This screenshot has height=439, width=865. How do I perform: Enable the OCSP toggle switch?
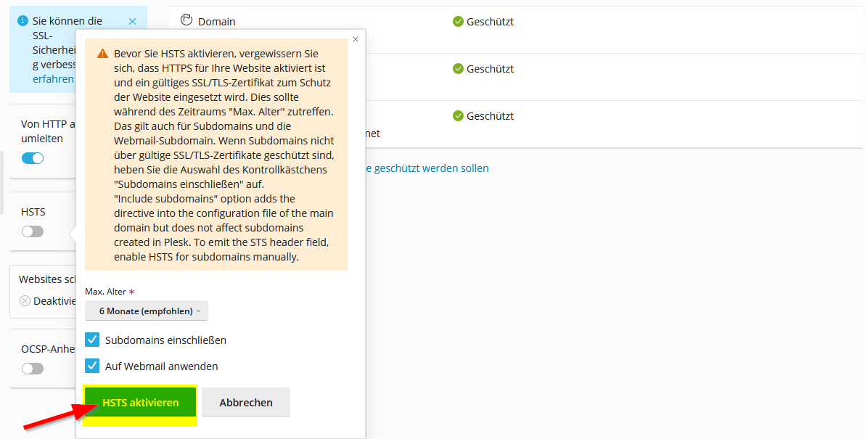(x=33, y=369)
